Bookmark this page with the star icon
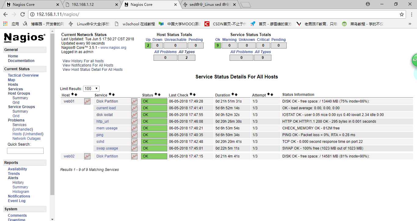Screen dimensions: 417x221 (402, 14)
